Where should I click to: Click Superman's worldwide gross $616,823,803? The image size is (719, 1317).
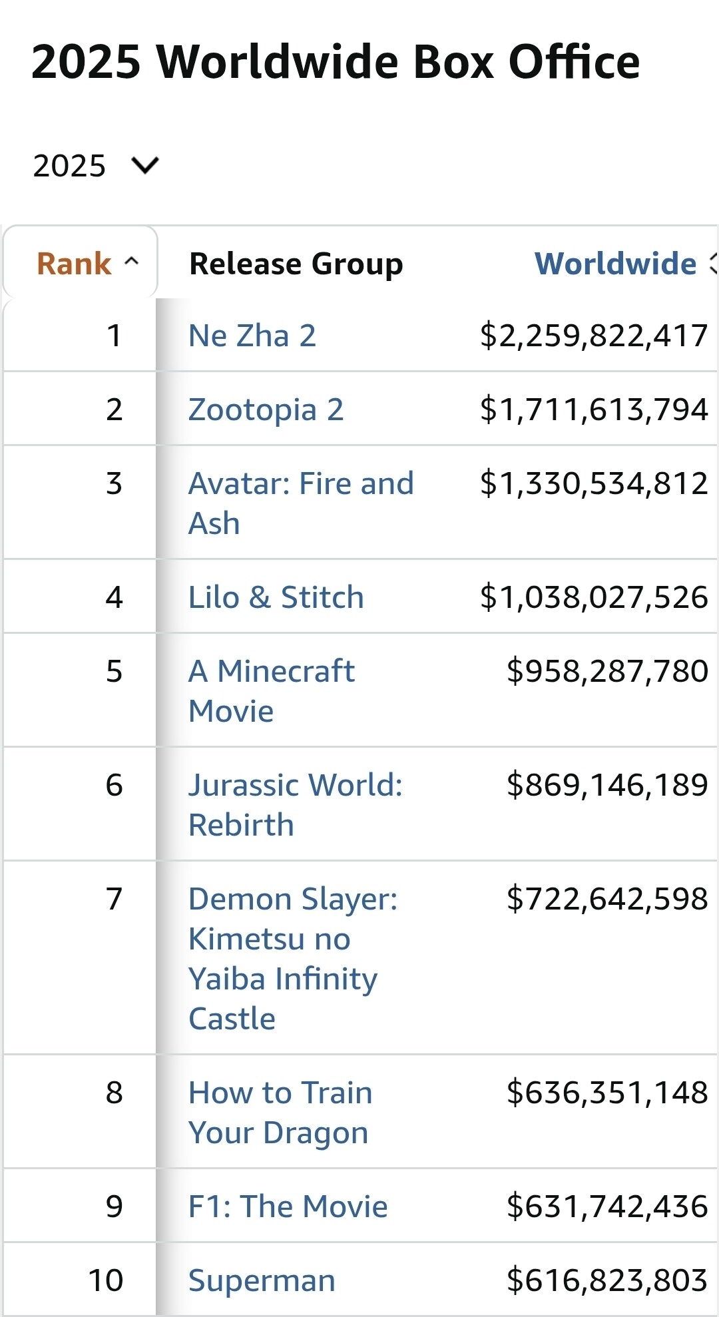tap(607, 1280)
